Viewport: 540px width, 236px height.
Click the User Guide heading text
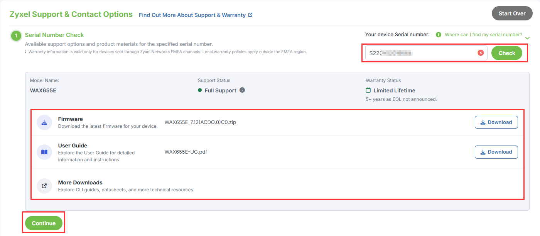pyautogui.click(x=73, y=146)
